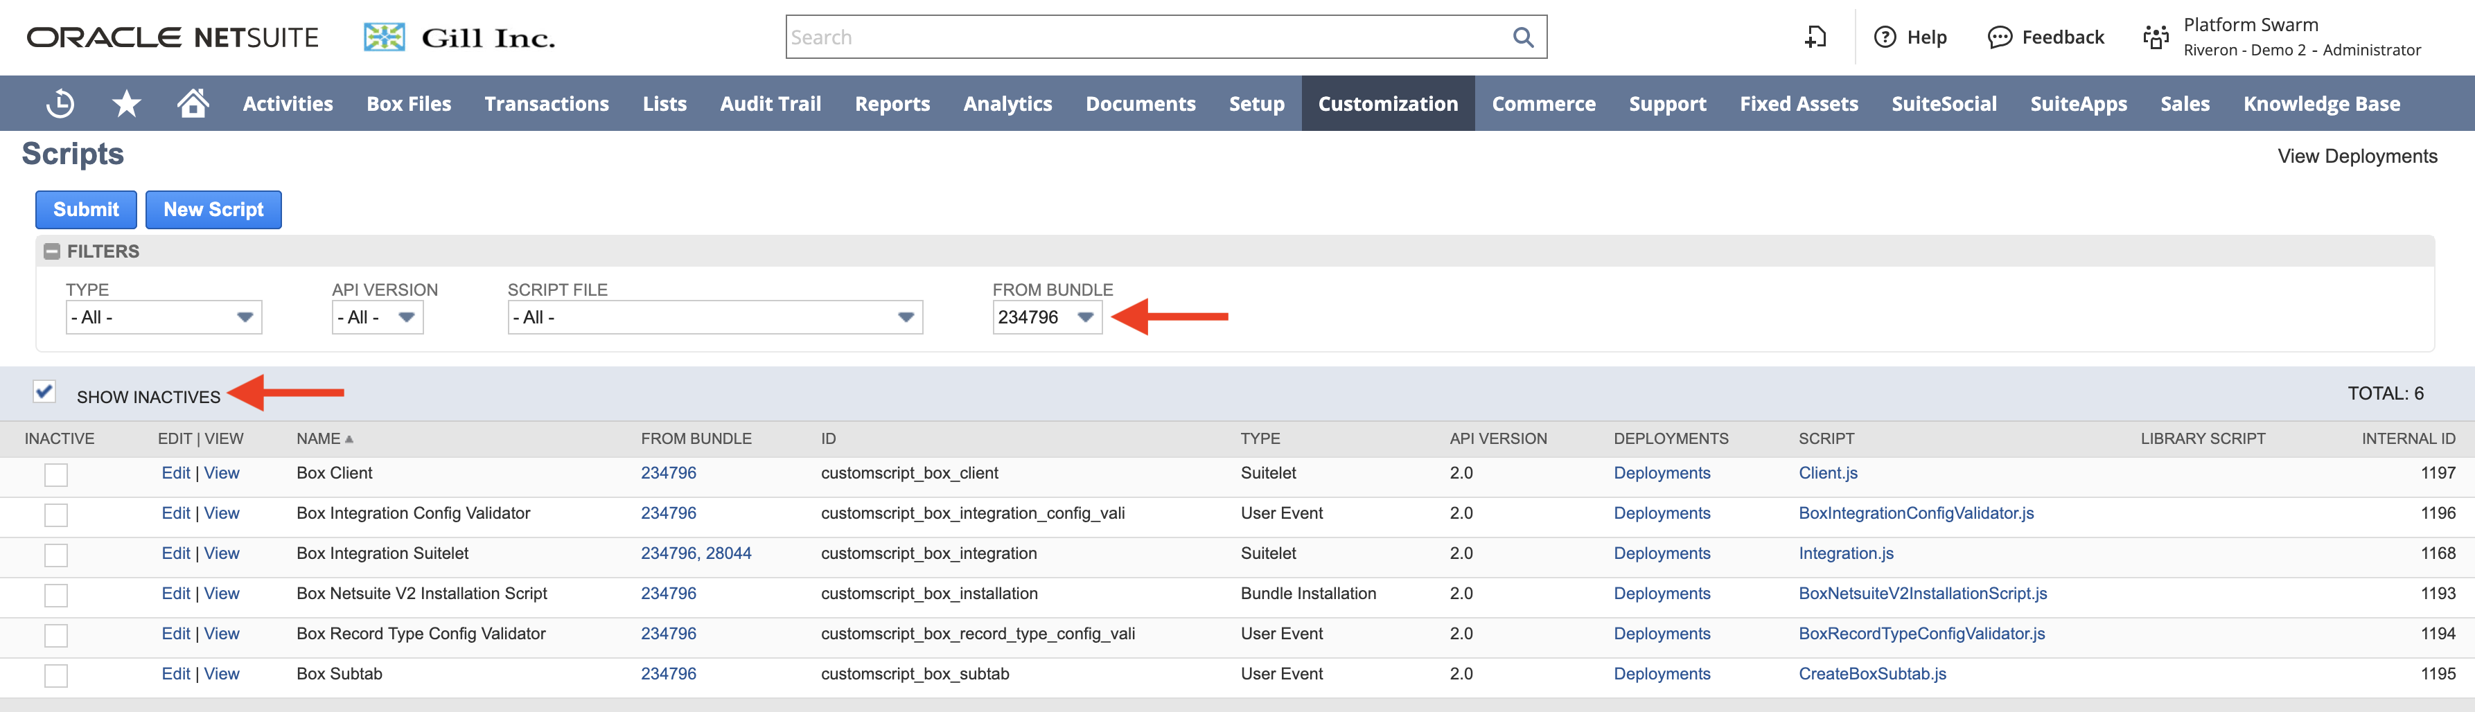2475x712 pixels.
Task: Open the Type filter dropdown
Action: [x=164, y=318]
